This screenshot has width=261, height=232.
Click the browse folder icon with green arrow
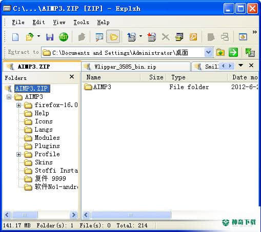(220, 52)
